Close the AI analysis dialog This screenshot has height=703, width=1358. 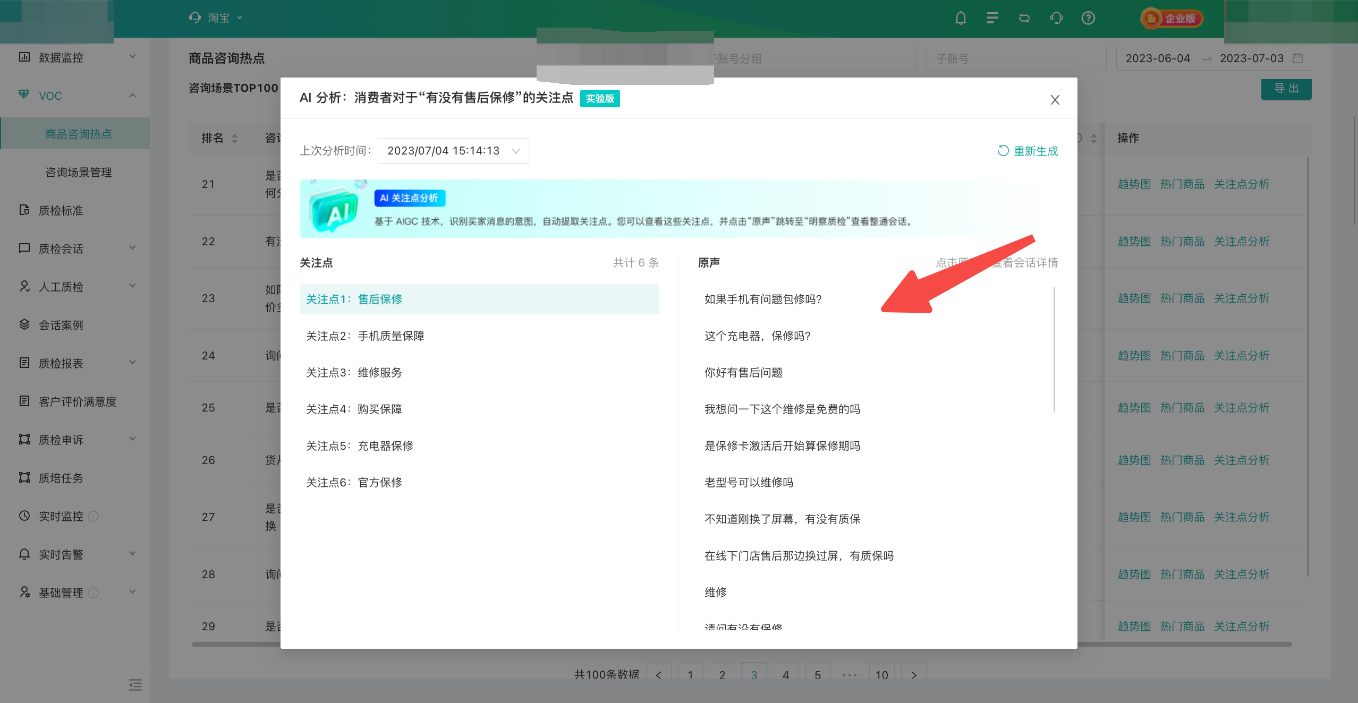[1055, 100]
